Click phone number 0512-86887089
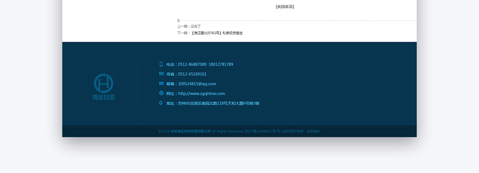Image resolution: width=479 pixels, height=173 pixels. point(192,64)
